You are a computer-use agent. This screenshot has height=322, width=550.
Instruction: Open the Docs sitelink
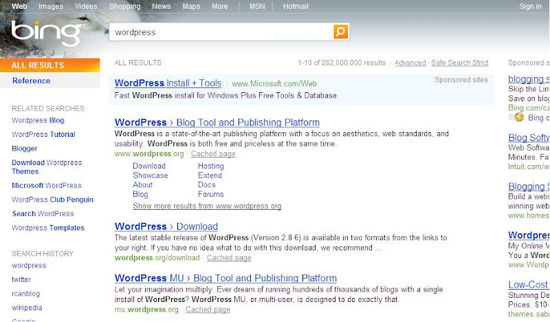(x=207, y=184)
